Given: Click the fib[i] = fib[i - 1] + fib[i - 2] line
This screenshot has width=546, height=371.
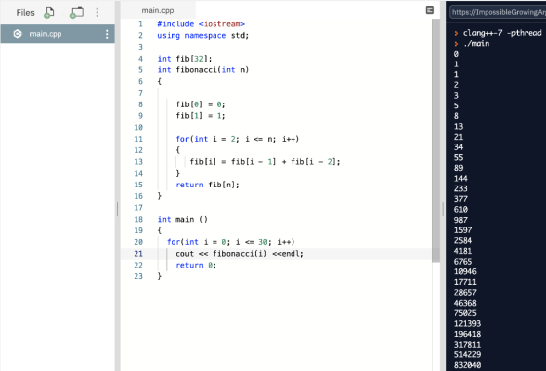Looking at the screenshot, I should [265, 162].
